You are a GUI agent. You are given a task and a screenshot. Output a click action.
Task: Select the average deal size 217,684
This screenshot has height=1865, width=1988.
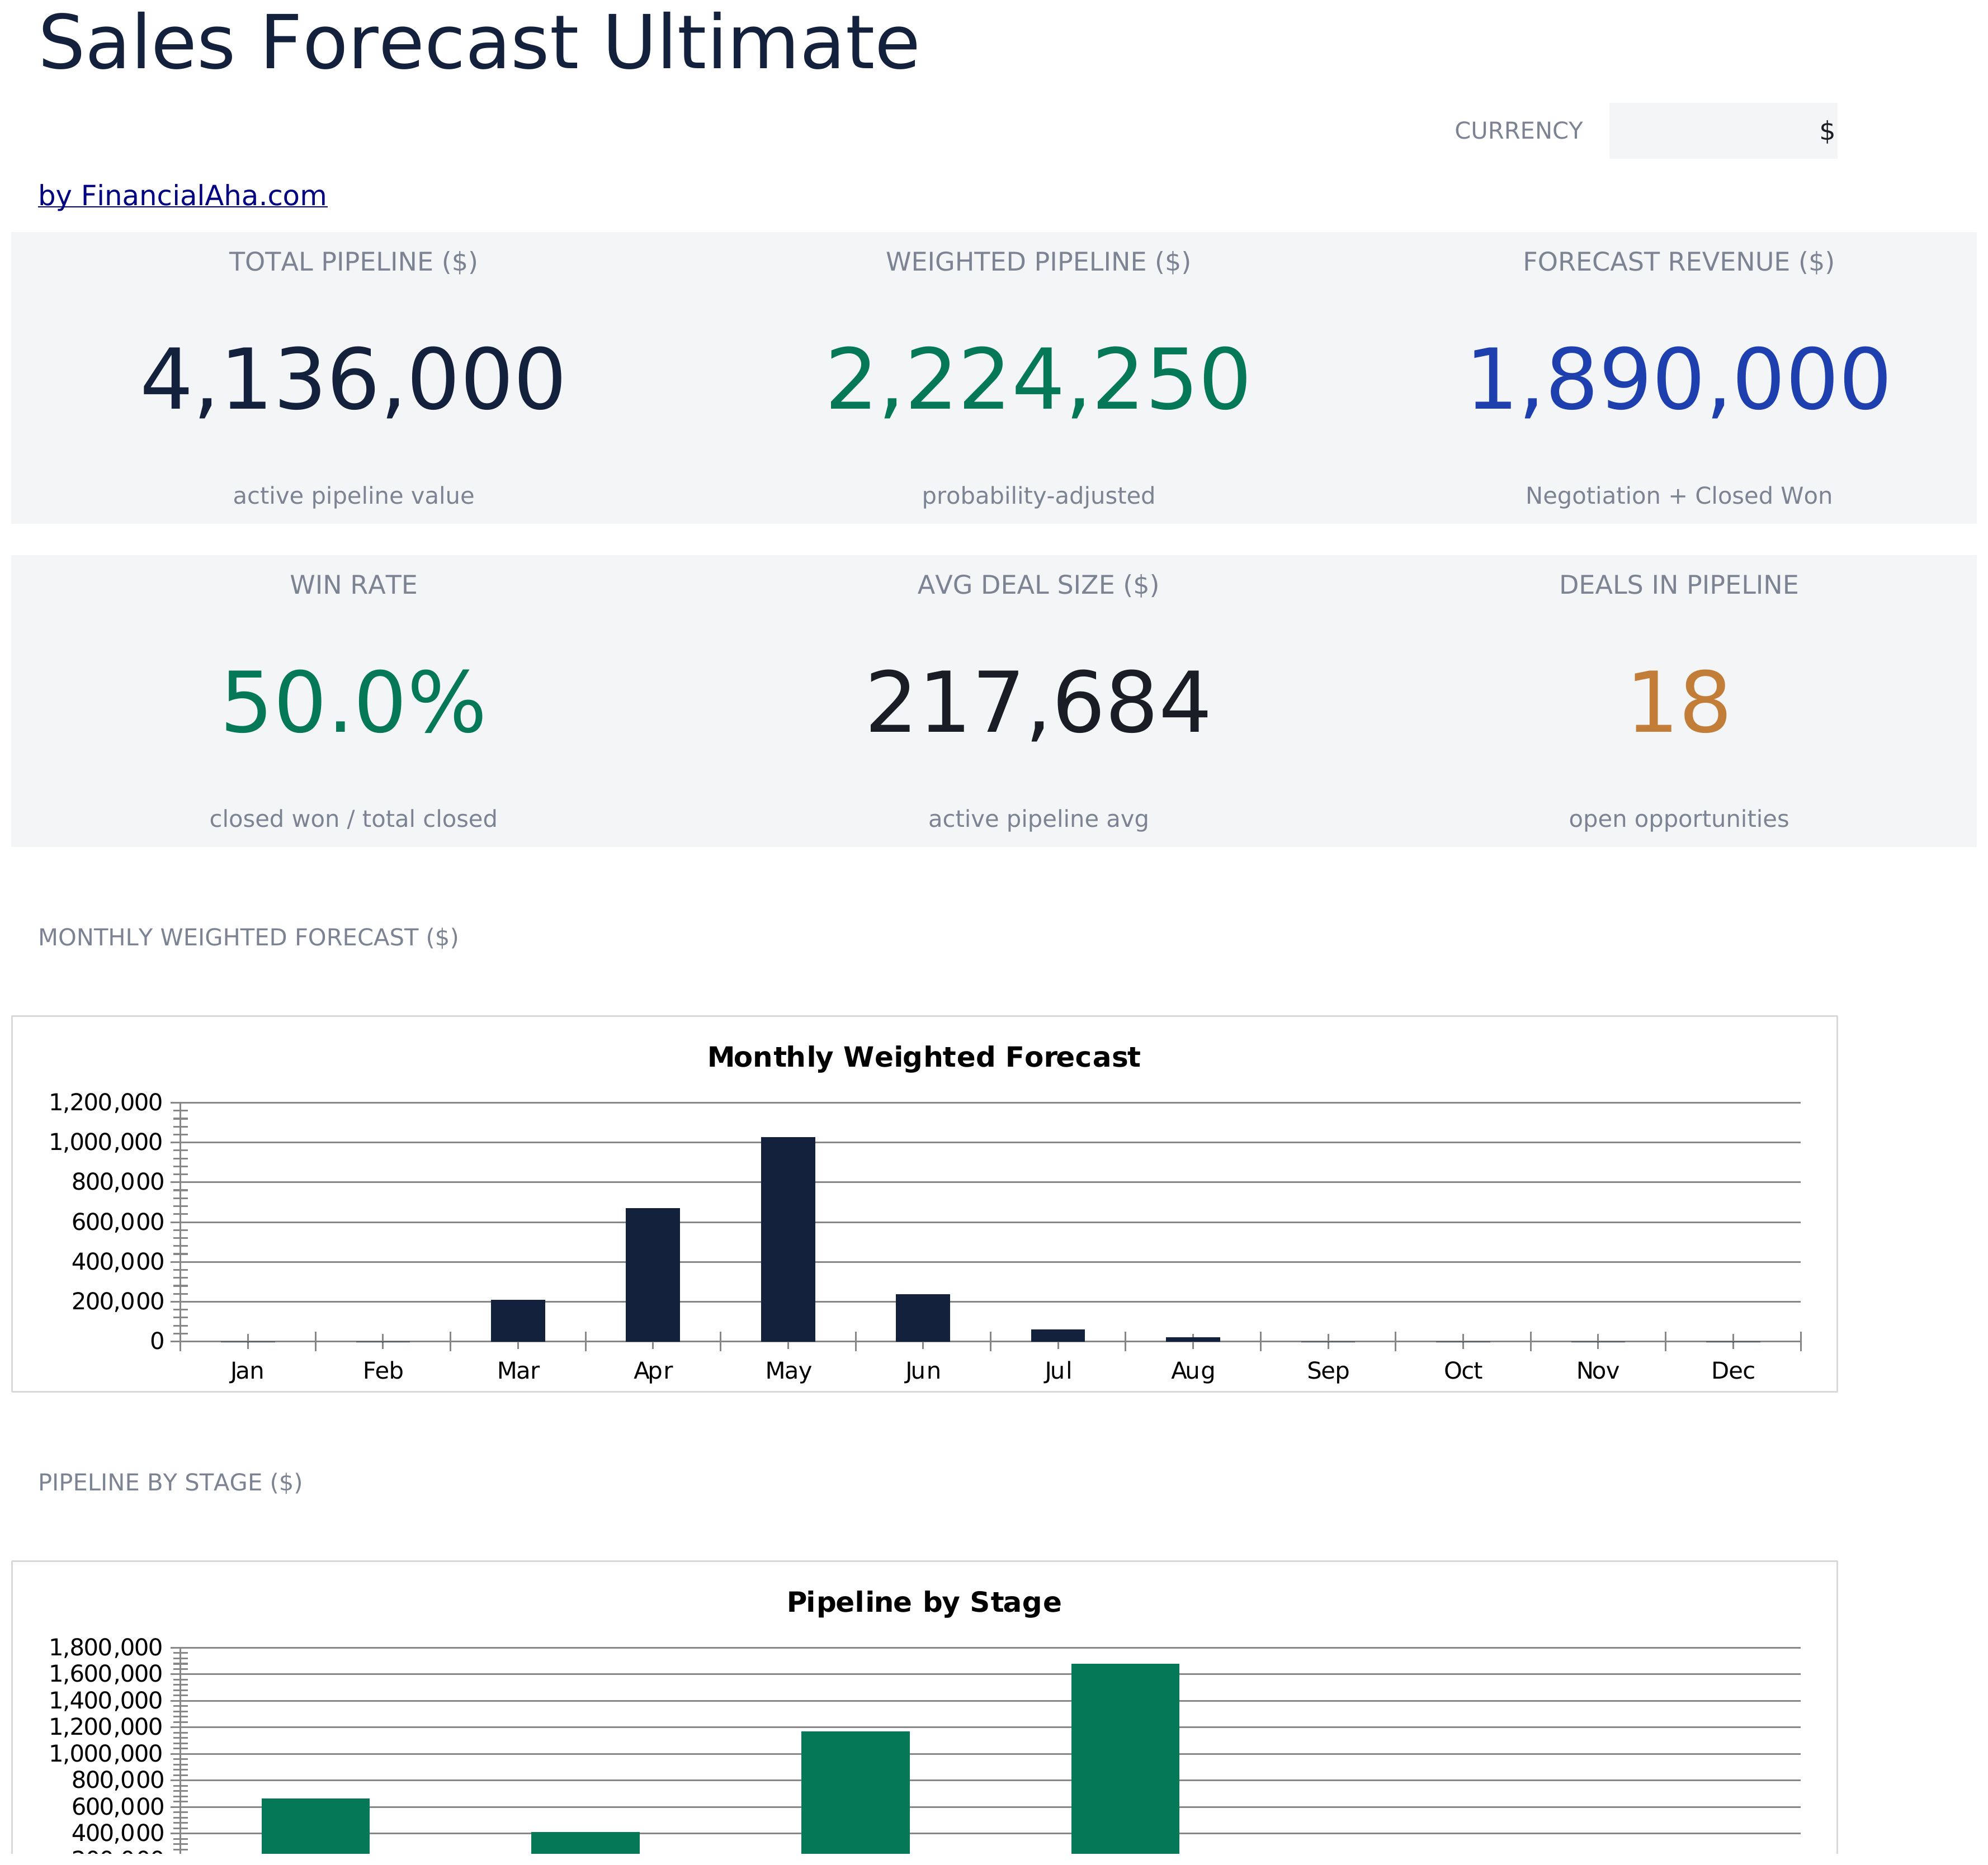click(x=1038, y=704)
